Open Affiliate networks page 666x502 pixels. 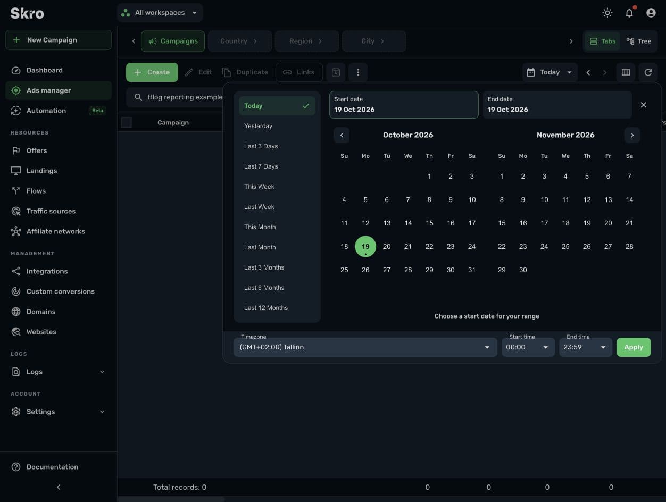[x=59, y=231]
